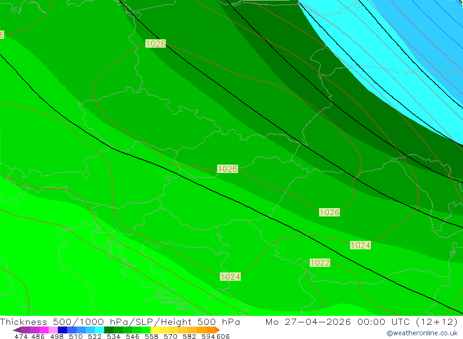
Task: Click the 'Mo 27-04-2026' date text
Action: tap(308, 321)
